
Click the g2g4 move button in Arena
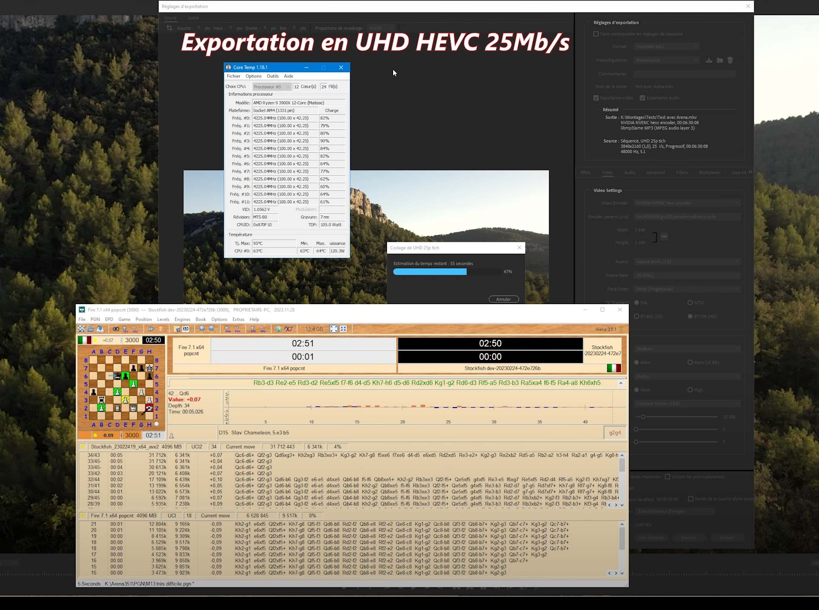click(x=615, y=433)
